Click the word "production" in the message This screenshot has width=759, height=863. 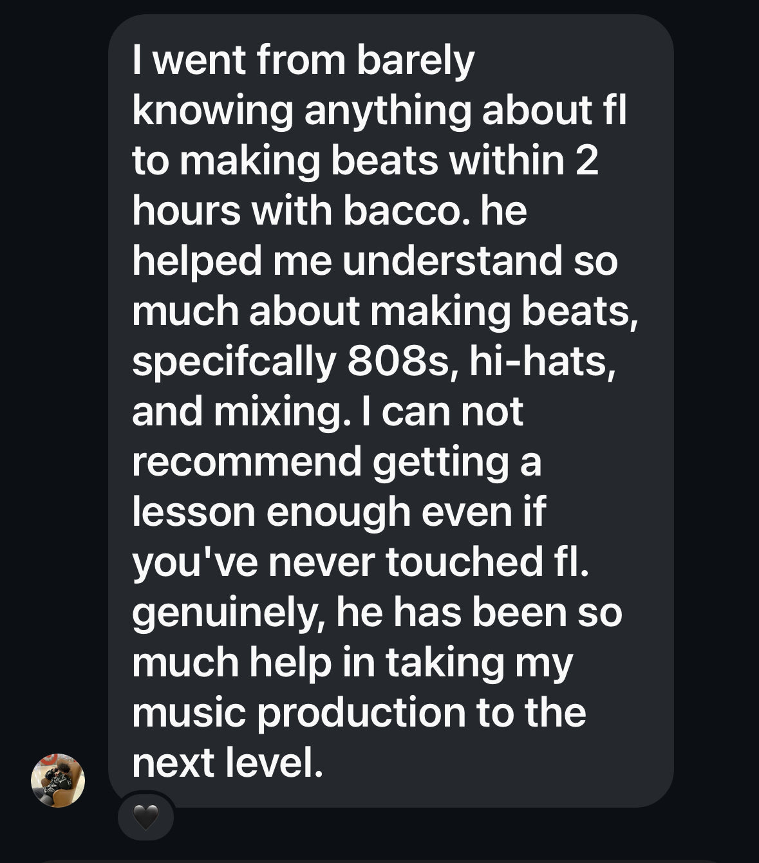tap(361, 714)
